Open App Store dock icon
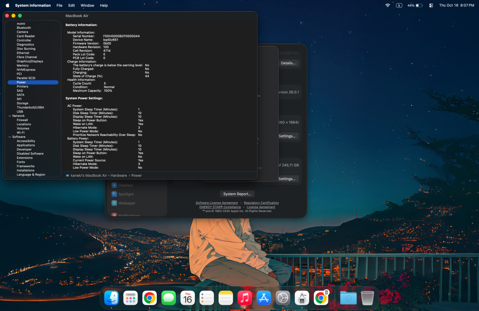Viewport: 479px width, 311px height. coord(264,298)
